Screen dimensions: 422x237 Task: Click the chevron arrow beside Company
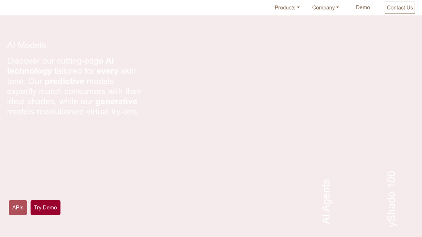(338, 8)
